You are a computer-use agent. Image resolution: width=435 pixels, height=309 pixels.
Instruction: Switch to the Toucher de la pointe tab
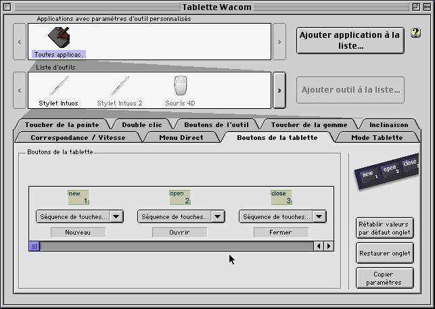tap(62, 125)
